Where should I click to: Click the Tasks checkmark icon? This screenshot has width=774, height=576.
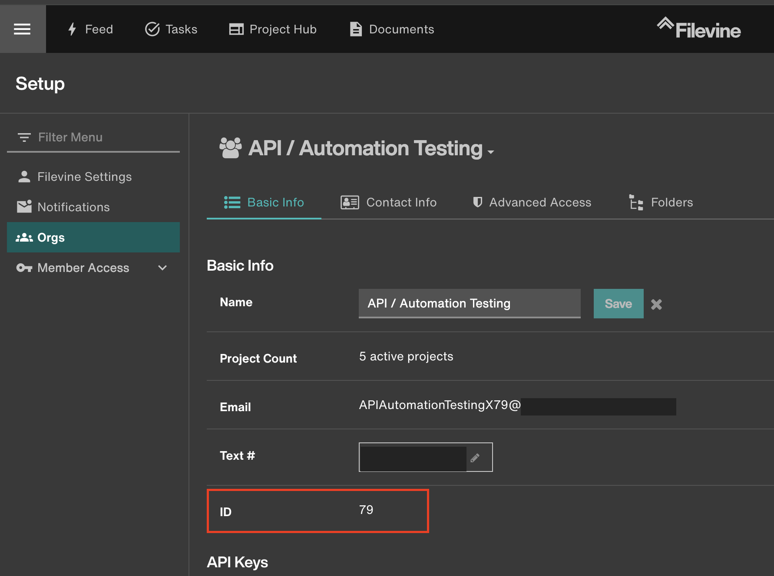pos(152,29)
